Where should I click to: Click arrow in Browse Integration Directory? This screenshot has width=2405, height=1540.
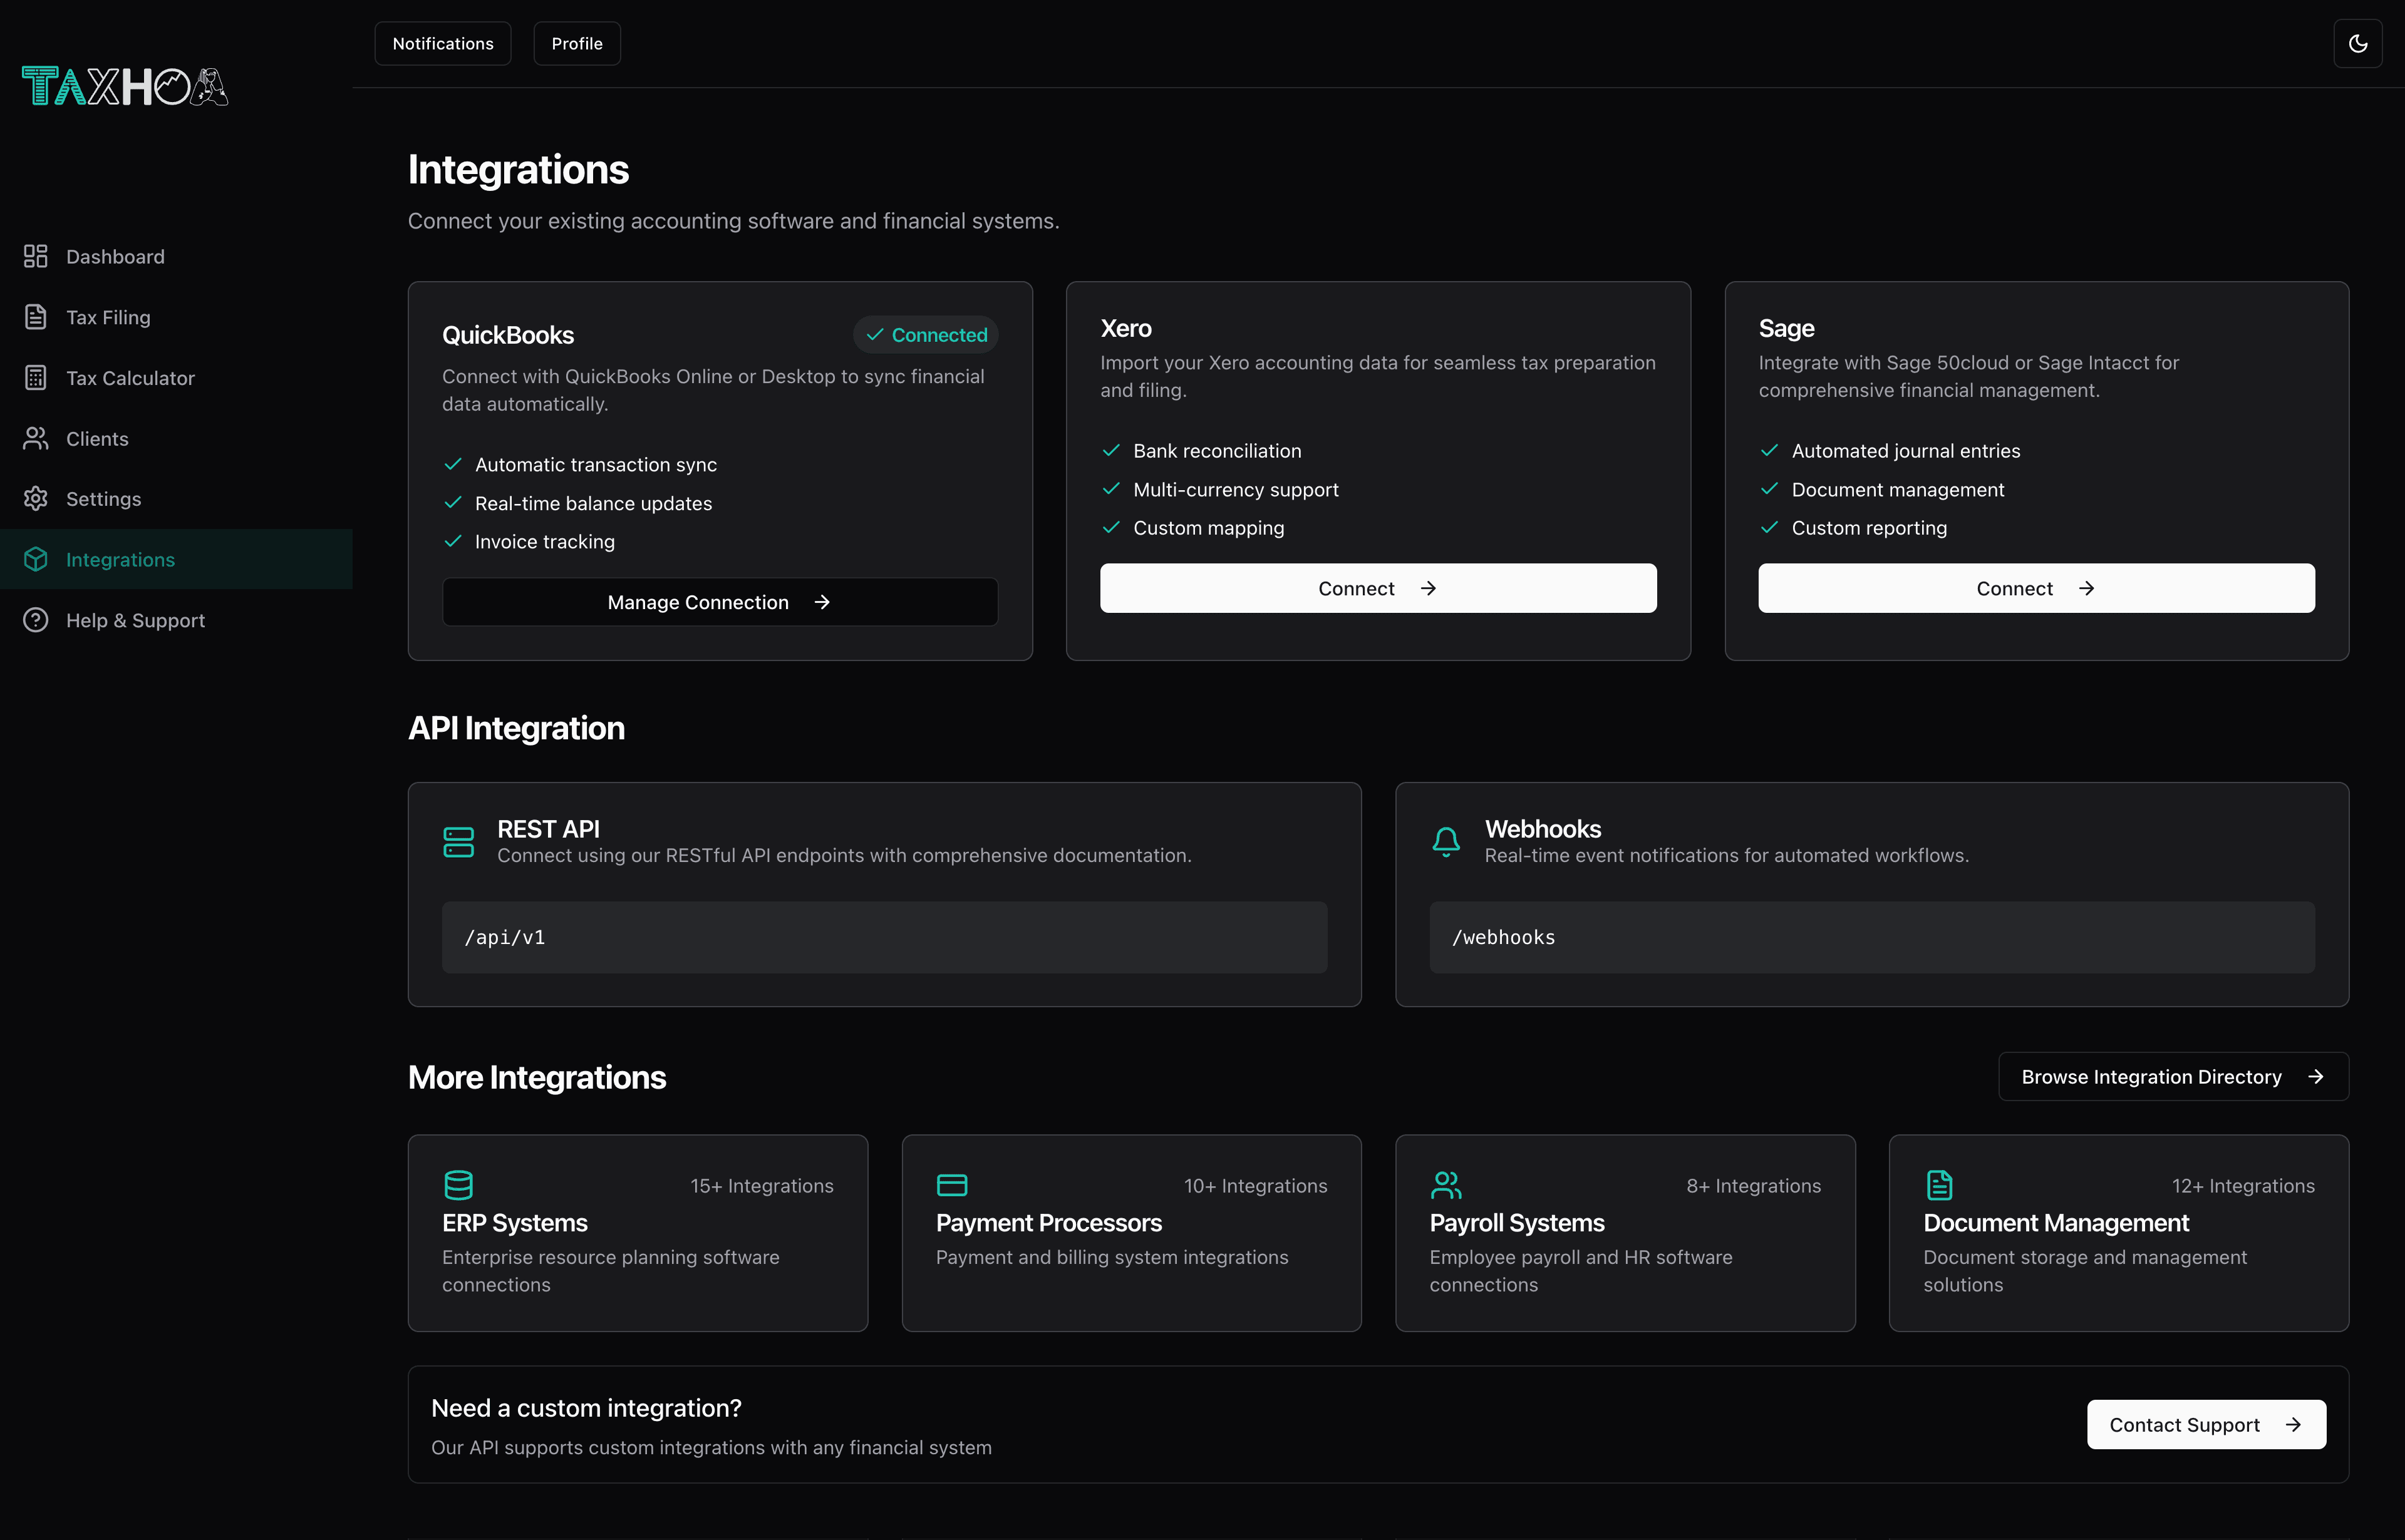(2315, 1076)
